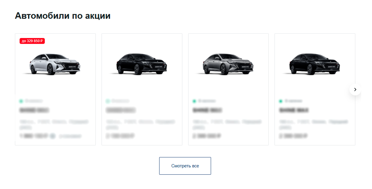The height and width of the screenshot is (189, 372).
Task: Click the price on the third car card
Action: pyautogui.click(x=207, y=136)
